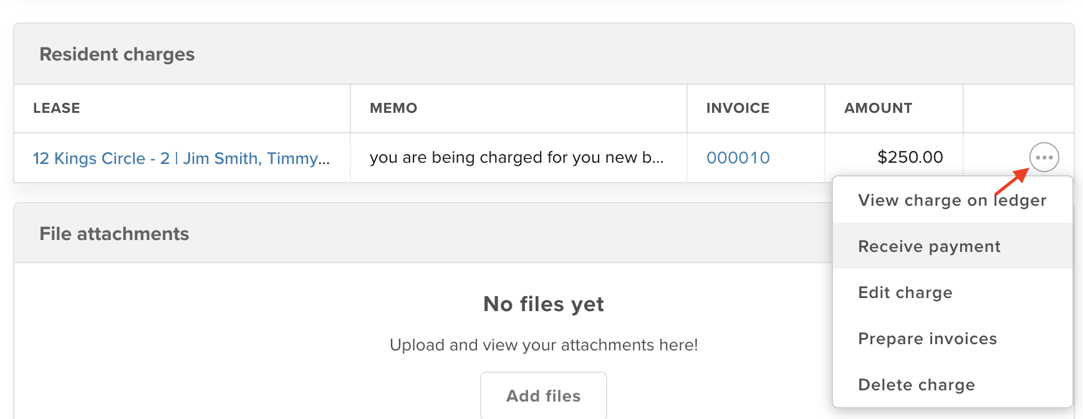Open the 12 Kings Circle lease link
Viewport: 1083px width, 419px height.
pos(181,158)
